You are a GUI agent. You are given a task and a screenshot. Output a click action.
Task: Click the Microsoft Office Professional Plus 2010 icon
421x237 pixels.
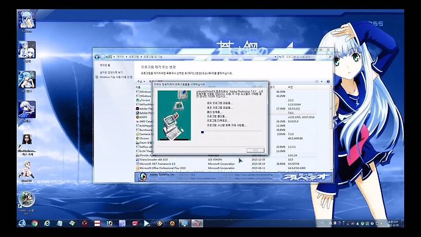coord(137,168)
